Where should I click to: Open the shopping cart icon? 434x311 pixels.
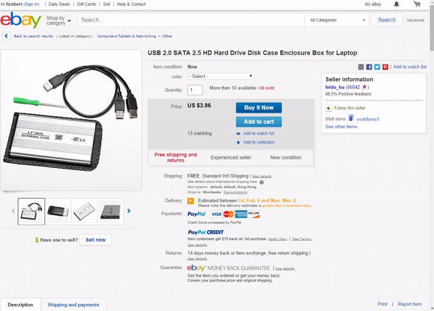pyautogui.click(x=417, y=5)
